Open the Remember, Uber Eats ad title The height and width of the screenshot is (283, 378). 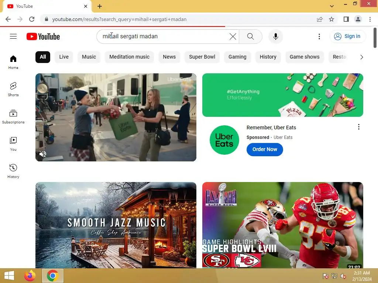point(271,127)
